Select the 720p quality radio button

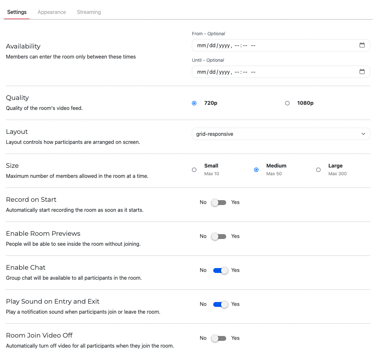pyautogui.click(x=194, y=103)
